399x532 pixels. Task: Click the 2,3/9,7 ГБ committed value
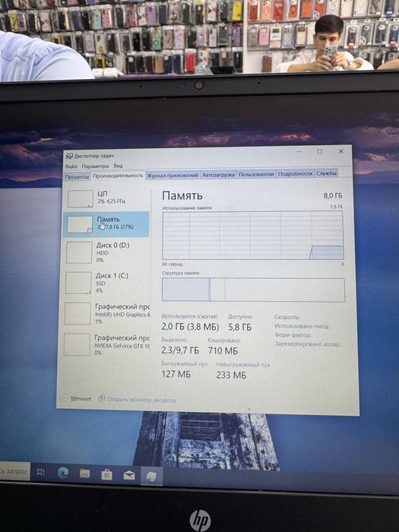180,350
